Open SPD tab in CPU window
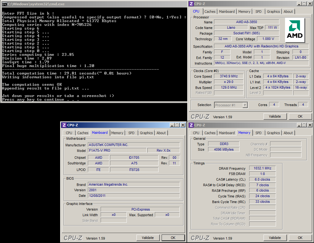 [258, 12]
